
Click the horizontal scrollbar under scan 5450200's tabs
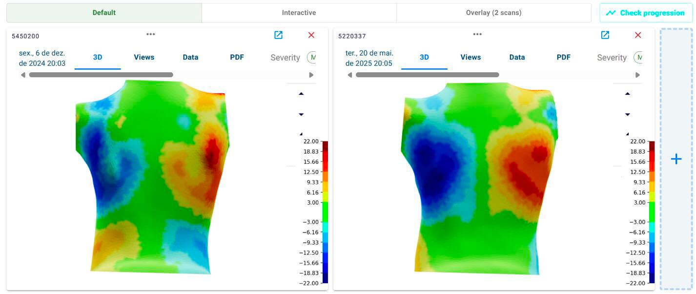(102, 75)
